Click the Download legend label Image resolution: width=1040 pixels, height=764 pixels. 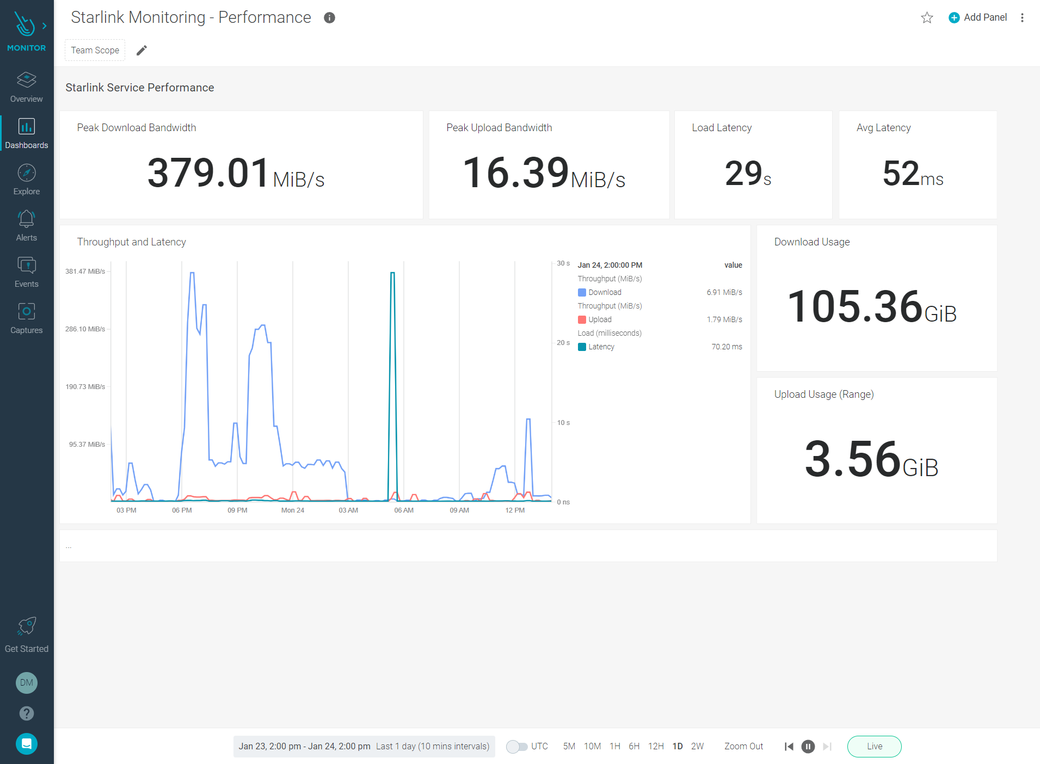pos(605,292)
